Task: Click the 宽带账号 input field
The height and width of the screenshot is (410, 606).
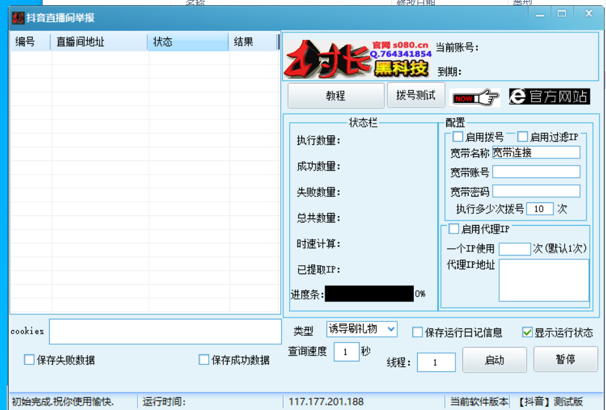Action: pos(536,171)
